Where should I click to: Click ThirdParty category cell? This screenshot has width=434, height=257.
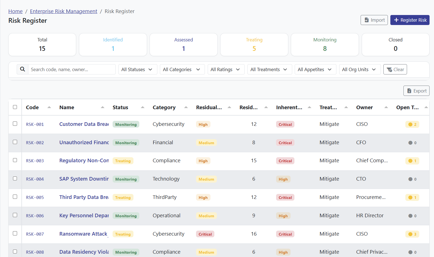165,197
